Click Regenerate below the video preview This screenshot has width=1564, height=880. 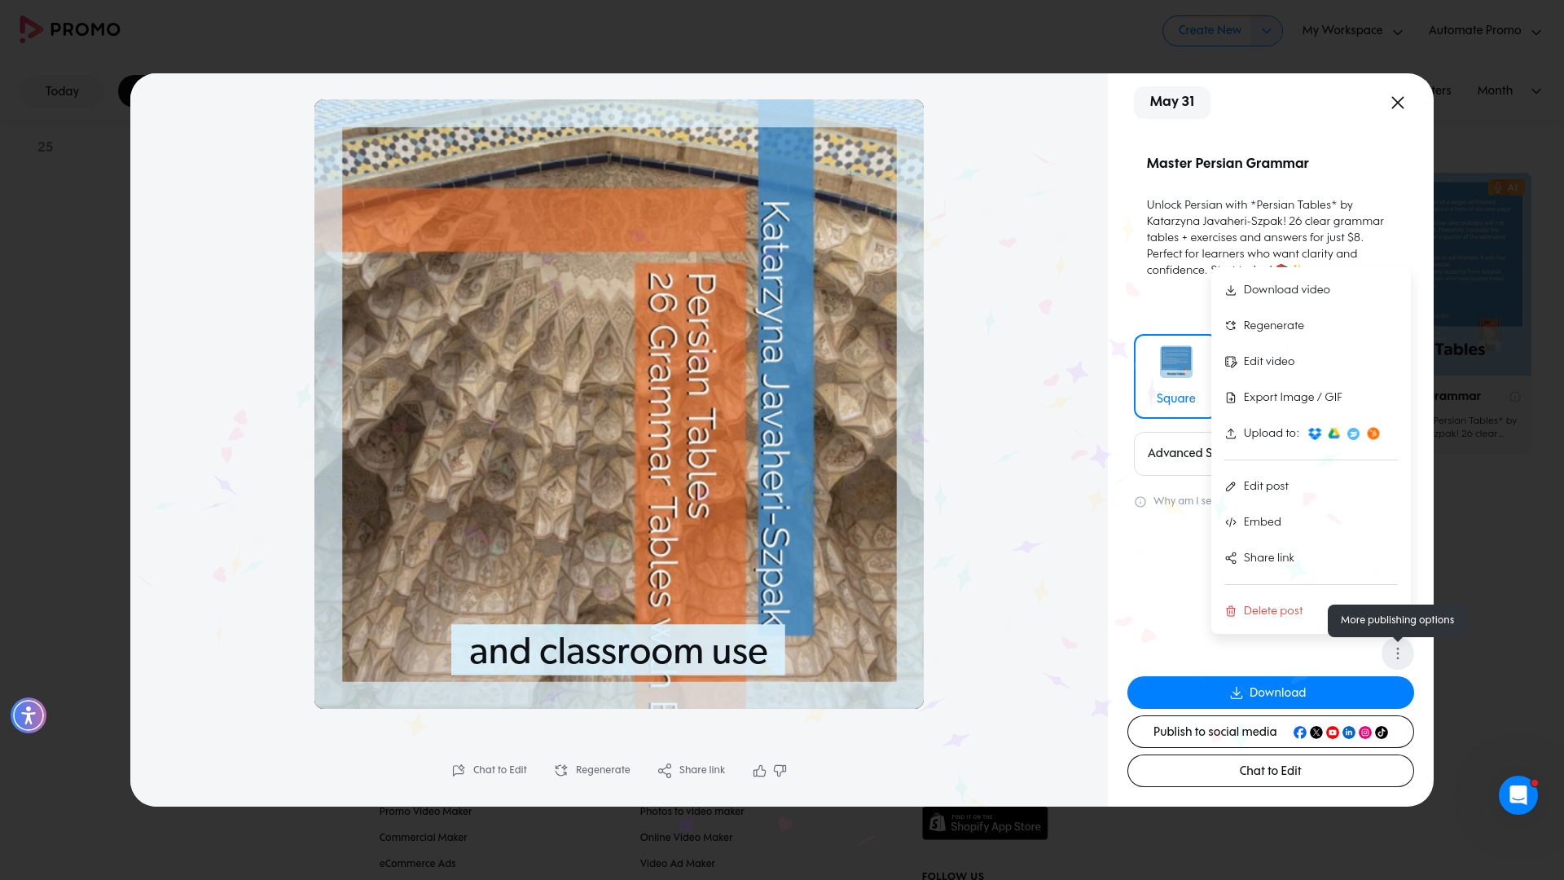point(592,771)
